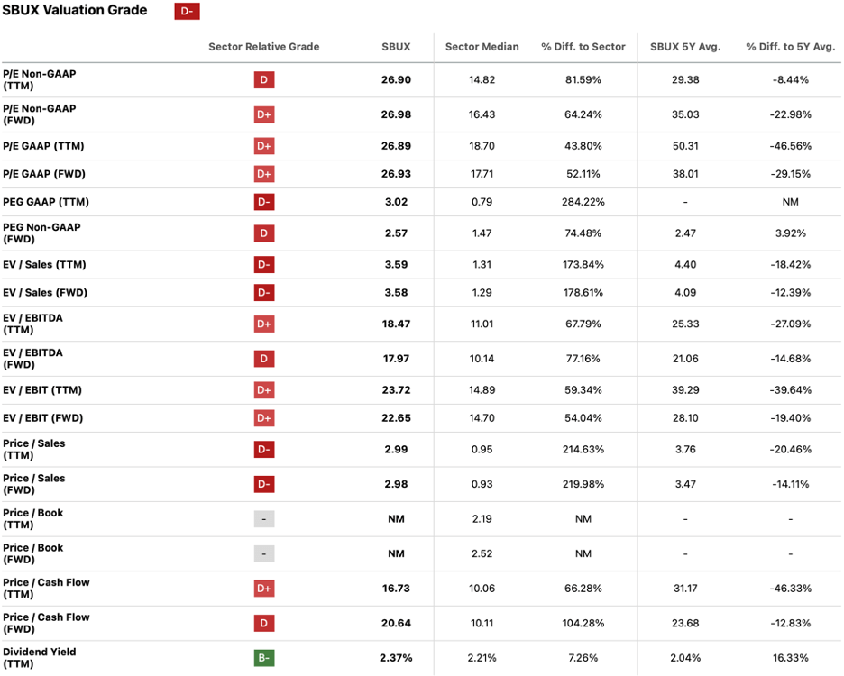Select the Price / Sales (FWD) row label
This screenshot has width=844, height=676.
point(34,484)
